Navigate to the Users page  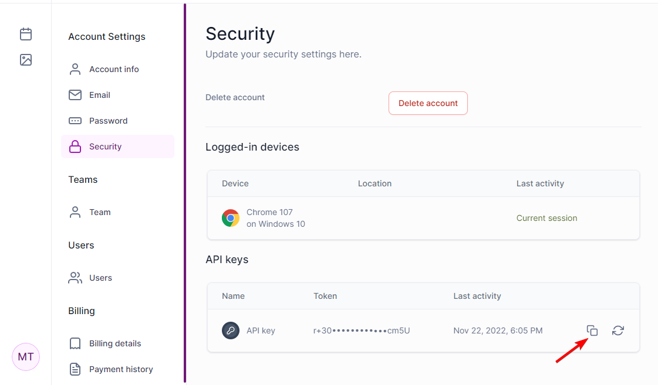pos(100,278)
